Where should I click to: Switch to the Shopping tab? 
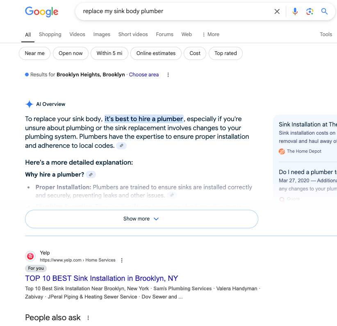point(50,34)
